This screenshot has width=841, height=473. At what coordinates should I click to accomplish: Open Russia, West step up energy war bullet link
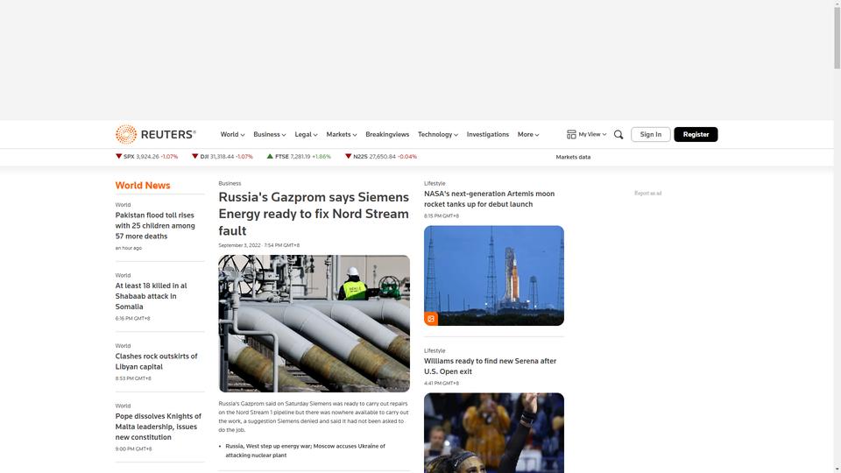coord(305,450)
